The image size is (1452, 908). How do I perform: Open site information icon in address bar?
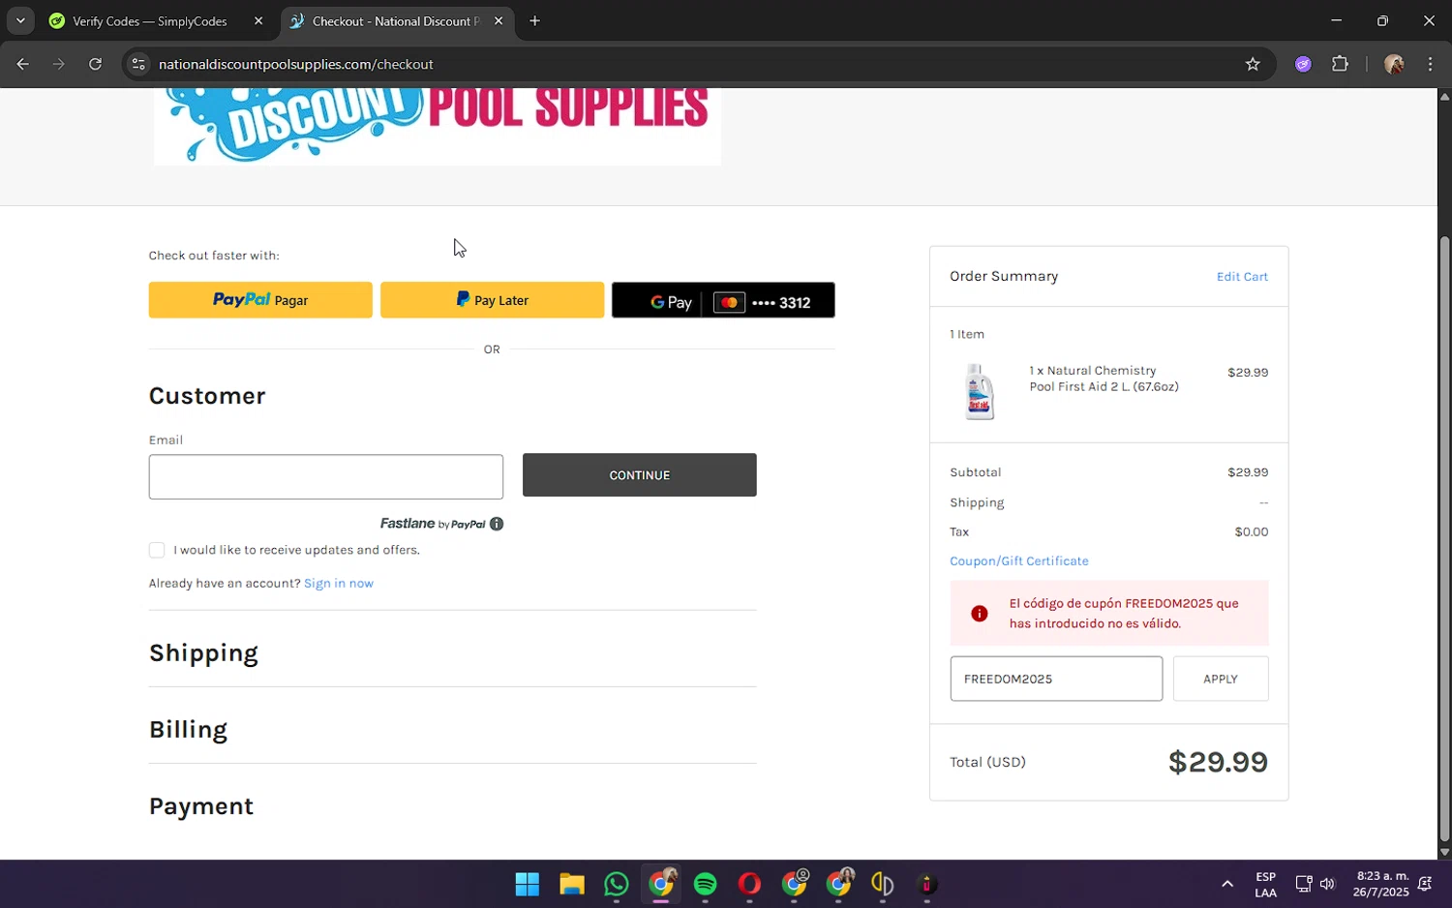tap(138, 64)
